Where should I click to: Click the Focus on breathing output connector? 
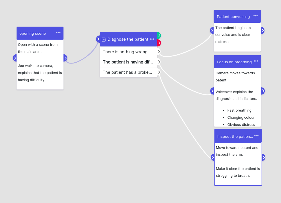pyautogui.click(x=263, y=91)
